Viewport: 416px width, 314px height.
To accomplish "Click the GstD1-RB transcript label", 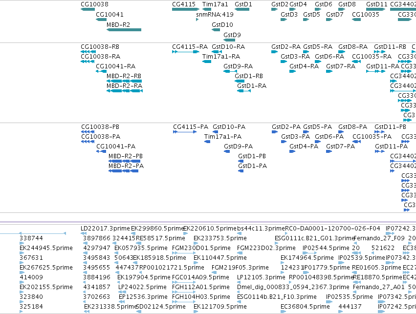I will coord(249,76).
